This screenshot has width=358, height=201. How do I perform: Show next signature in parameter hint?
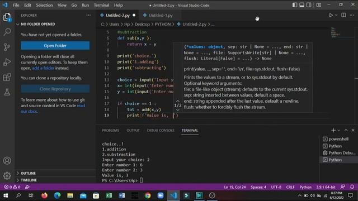pyautogui.click(x=178, y=110)
